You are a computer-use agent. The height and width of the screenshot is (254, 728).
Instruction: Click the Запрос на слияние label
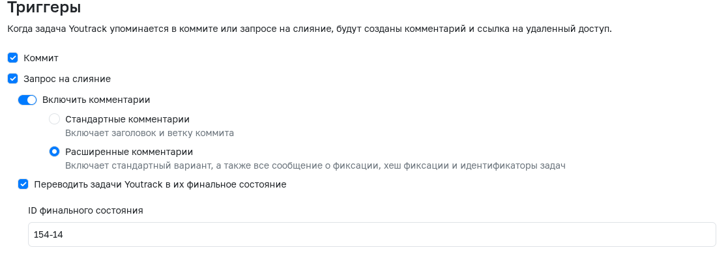[x=67, y=79]
